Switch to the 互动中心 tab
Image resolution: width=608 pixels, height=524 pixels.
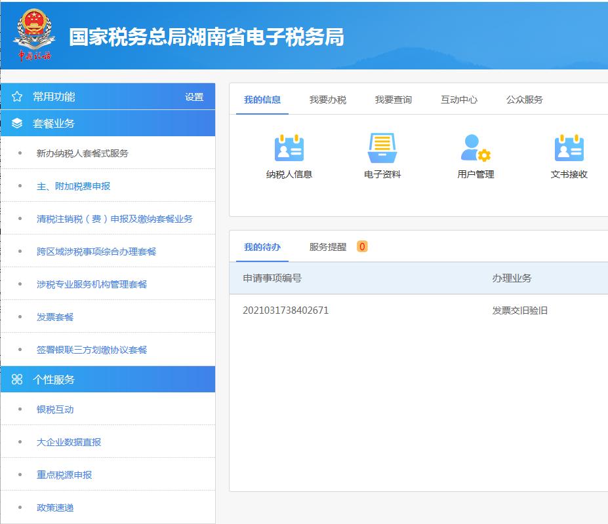pyautogui.click(x=460, y=100)
